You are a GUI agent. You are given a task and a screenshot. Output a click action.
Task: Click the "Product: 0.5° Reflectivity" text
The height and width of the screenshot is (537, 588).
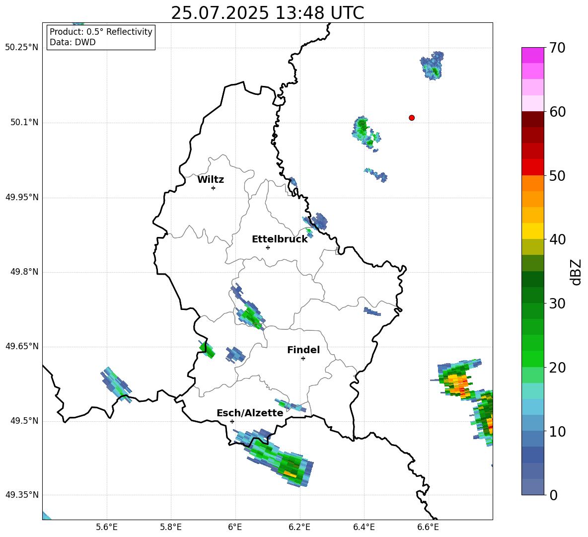(x=101, y=32)
